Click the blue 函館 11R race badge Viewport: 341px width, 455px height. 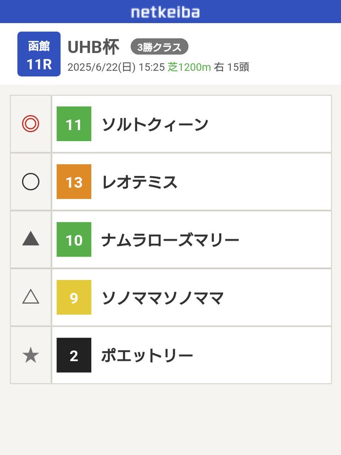pyautogui.click(x=39, y=54)
